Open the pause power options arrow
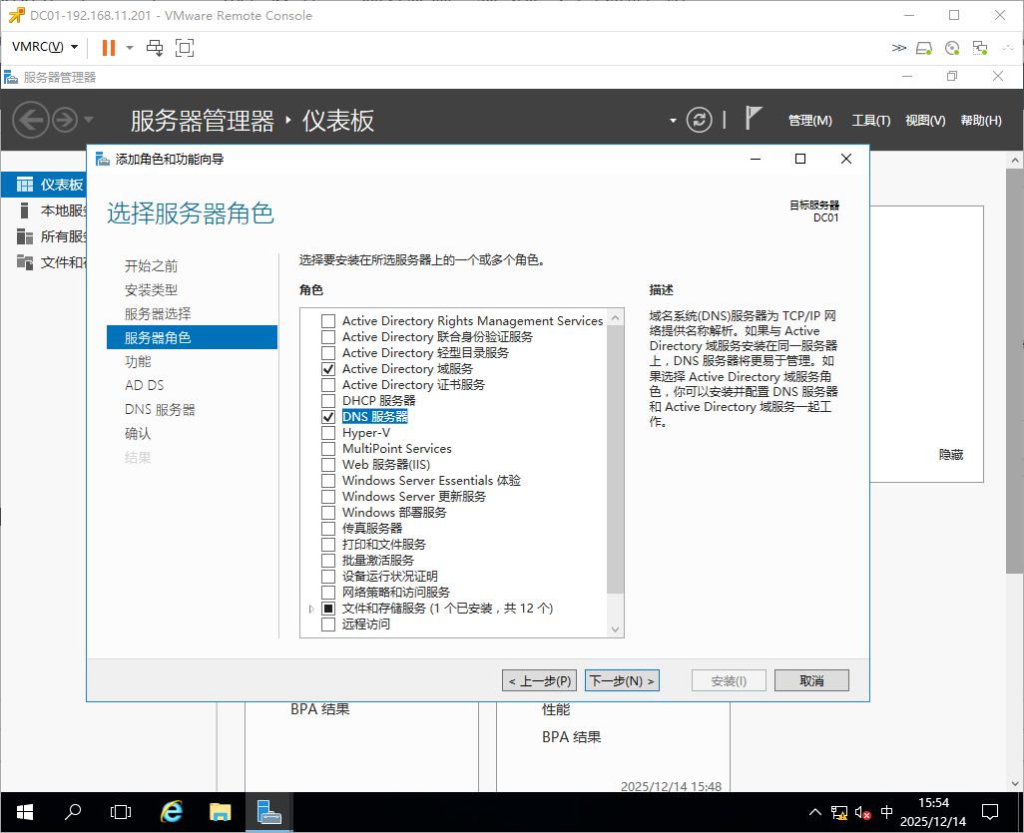 click(x=130, y=48)
